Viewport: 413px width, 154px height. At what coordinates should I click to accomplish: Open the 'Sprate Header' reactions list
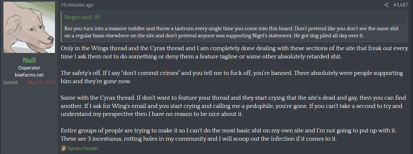tap(83, 148)
